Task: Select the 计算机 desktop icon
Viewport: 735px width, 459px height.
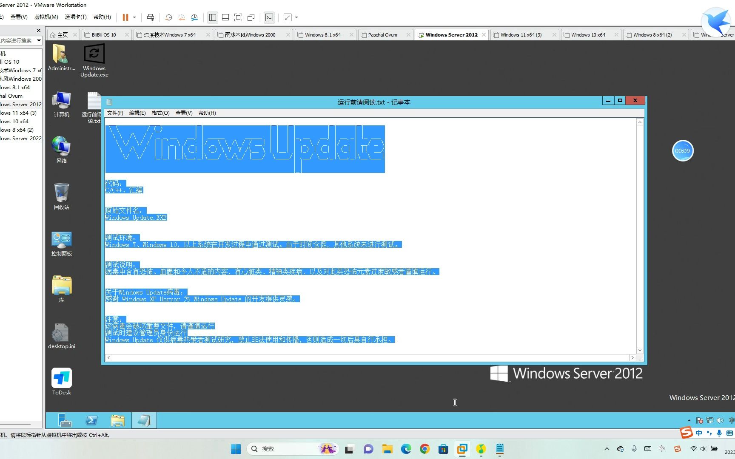Action: 61,104
